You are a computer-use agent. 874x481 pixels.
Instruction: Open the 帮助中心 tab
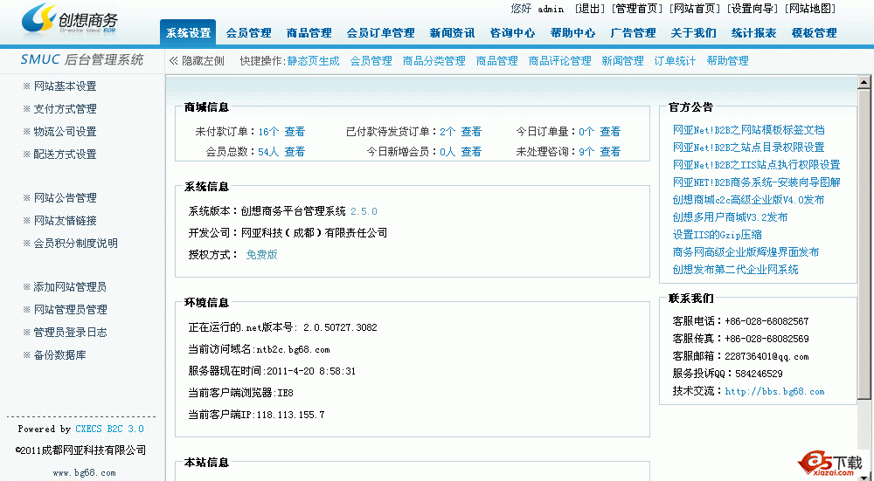(x=572, y=33)
